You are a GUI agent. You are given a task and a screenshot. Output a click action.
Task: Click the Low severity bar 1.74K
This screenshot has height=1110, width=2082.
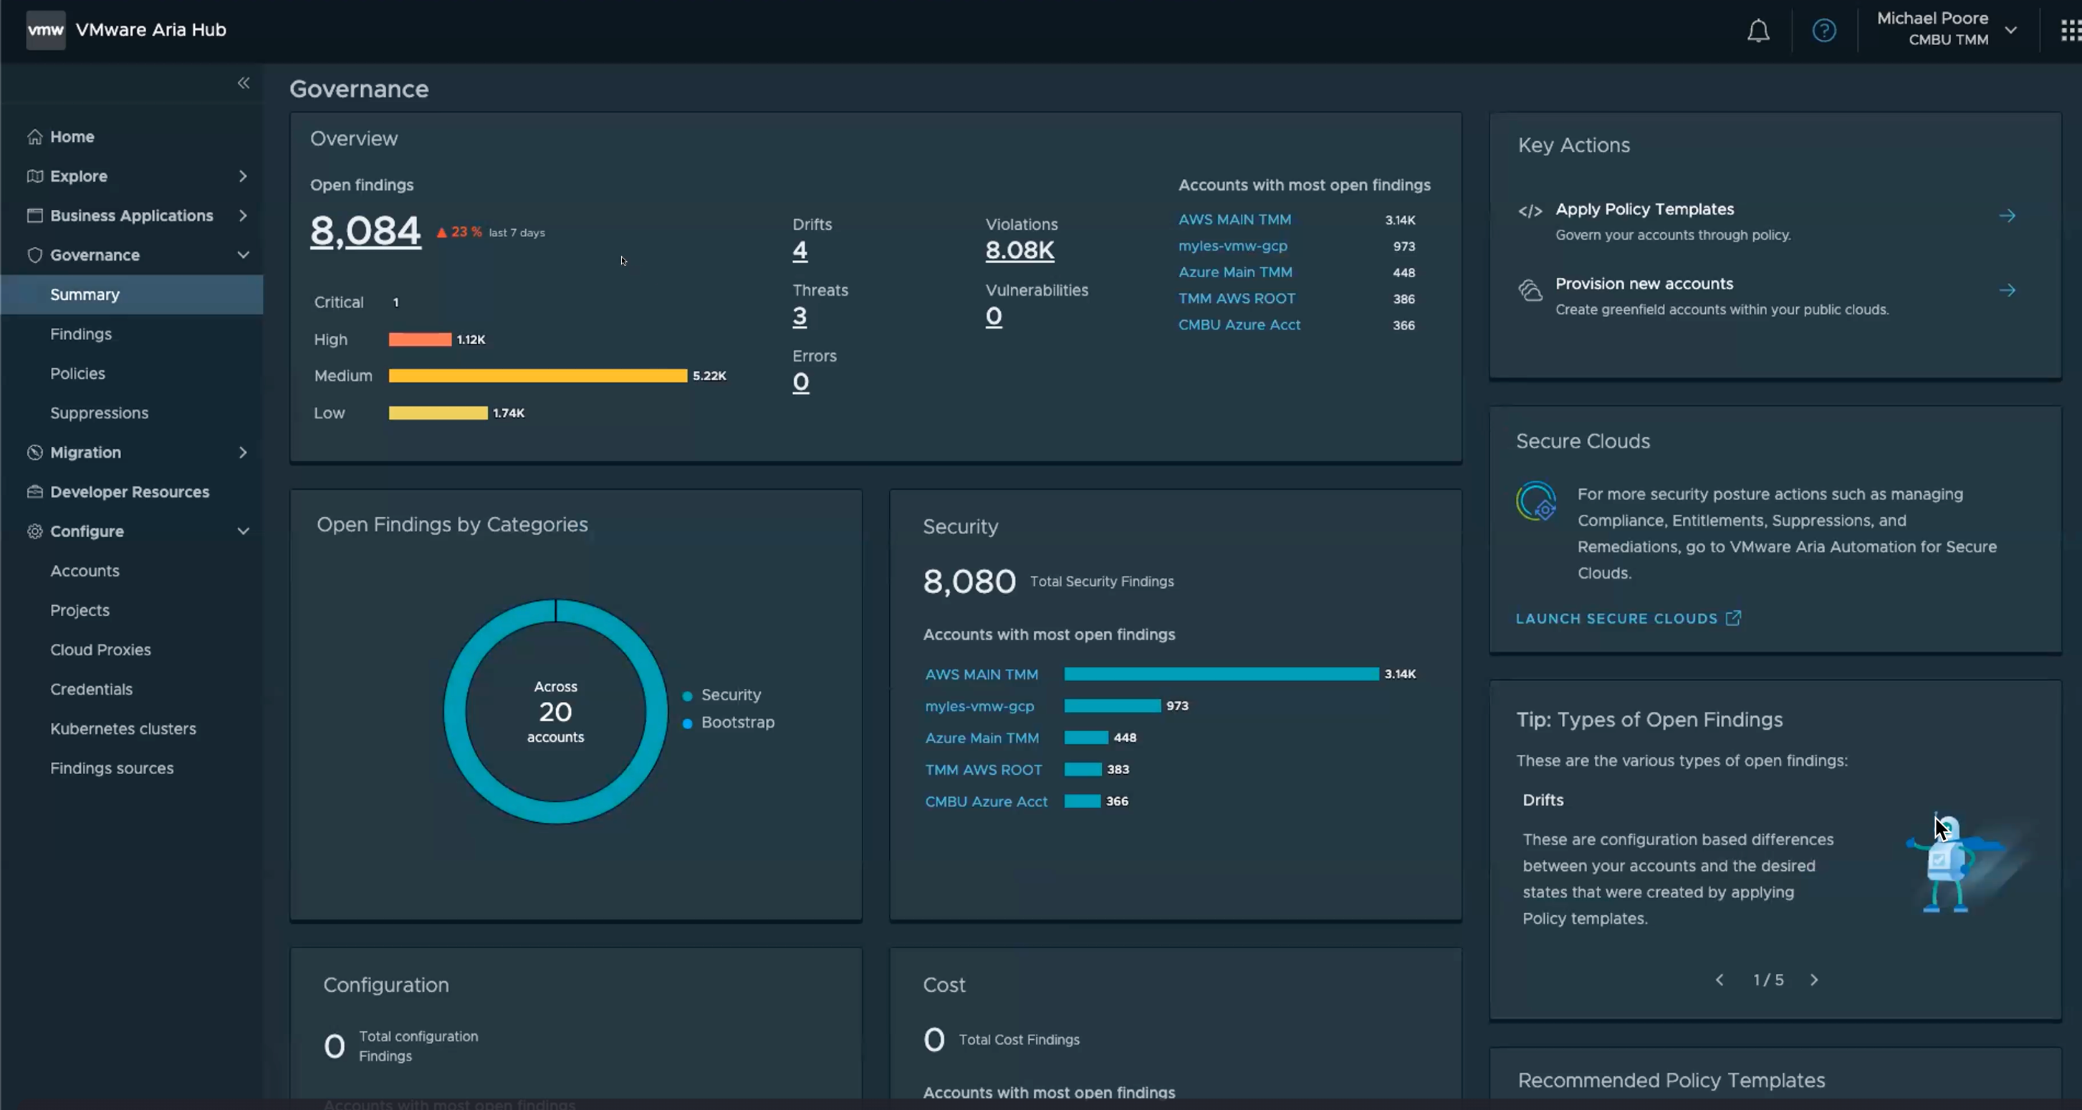(x=438, y=412)
